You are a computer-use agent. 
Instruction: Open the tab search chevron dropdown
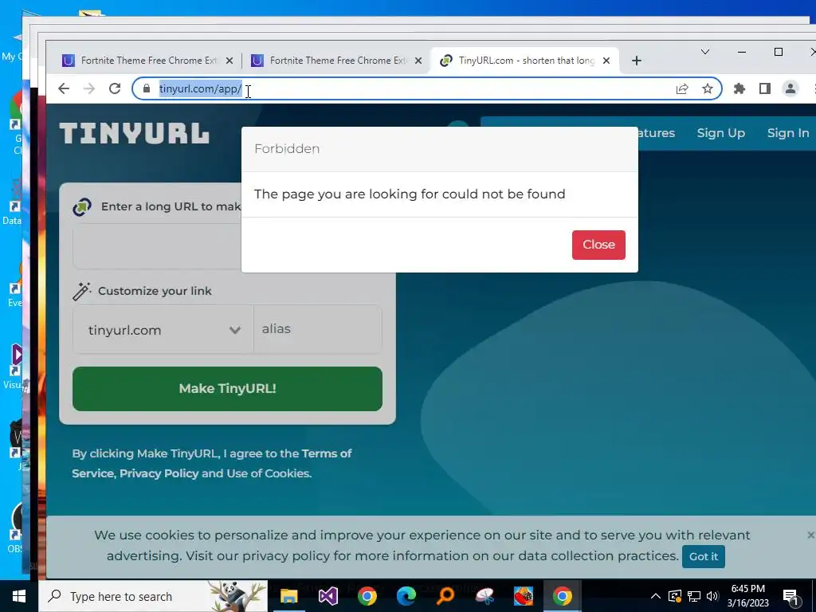click(705, 52)
